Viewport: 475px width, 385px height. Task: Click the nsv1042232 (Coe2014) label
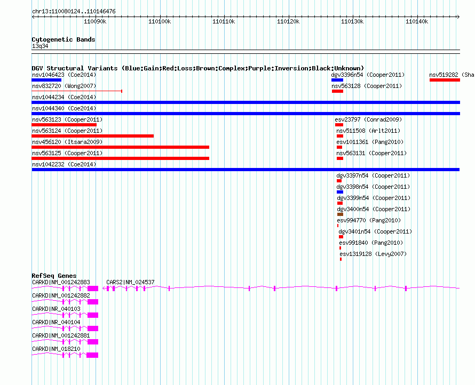point(64,164)
